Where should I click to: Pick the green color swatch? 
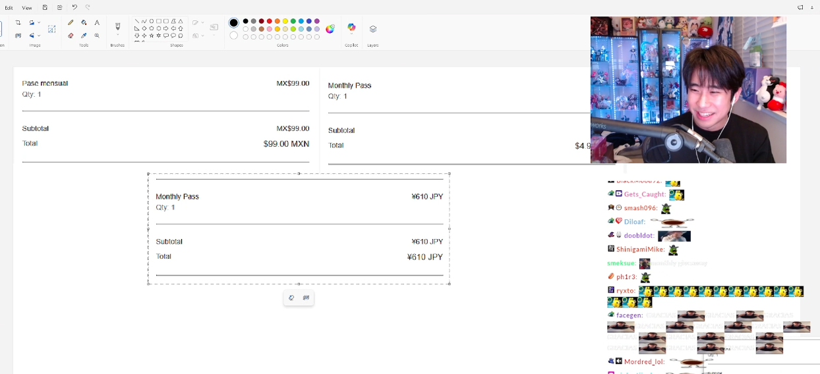point(293,21)
